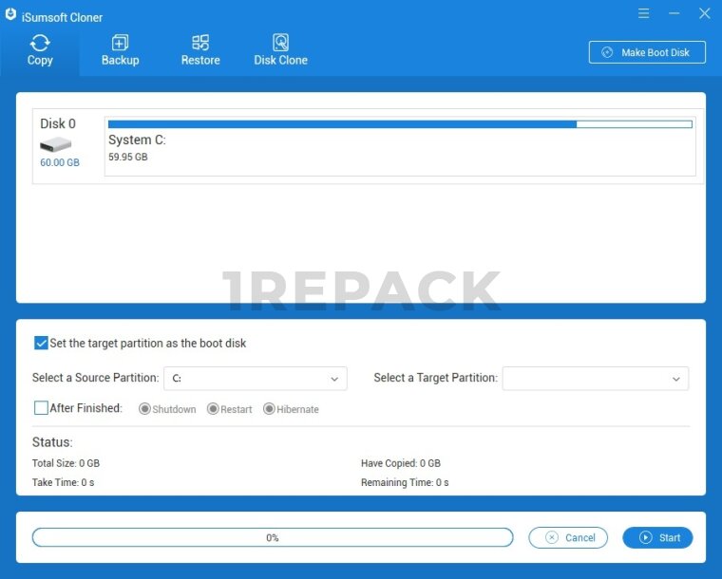Click the Restore icon
This screenshot has width=722, height=579.
pyautogui.click(x=200, y=43)
